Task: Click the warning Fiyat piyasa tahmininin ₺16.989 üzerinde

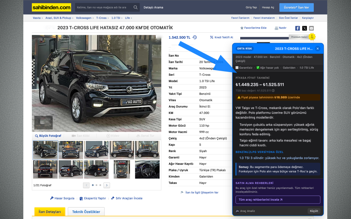Action: pos(278,97)
